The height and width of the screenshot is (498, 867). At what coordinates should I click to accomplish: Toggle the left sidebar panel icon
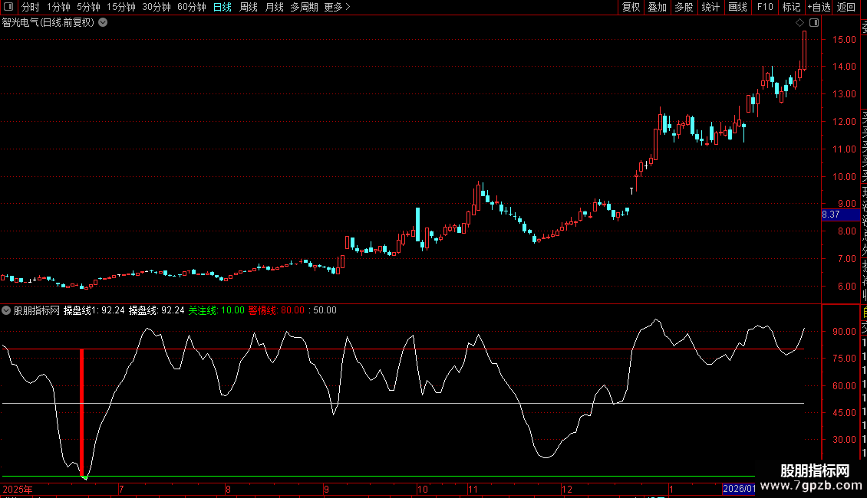tap(8, 7)
